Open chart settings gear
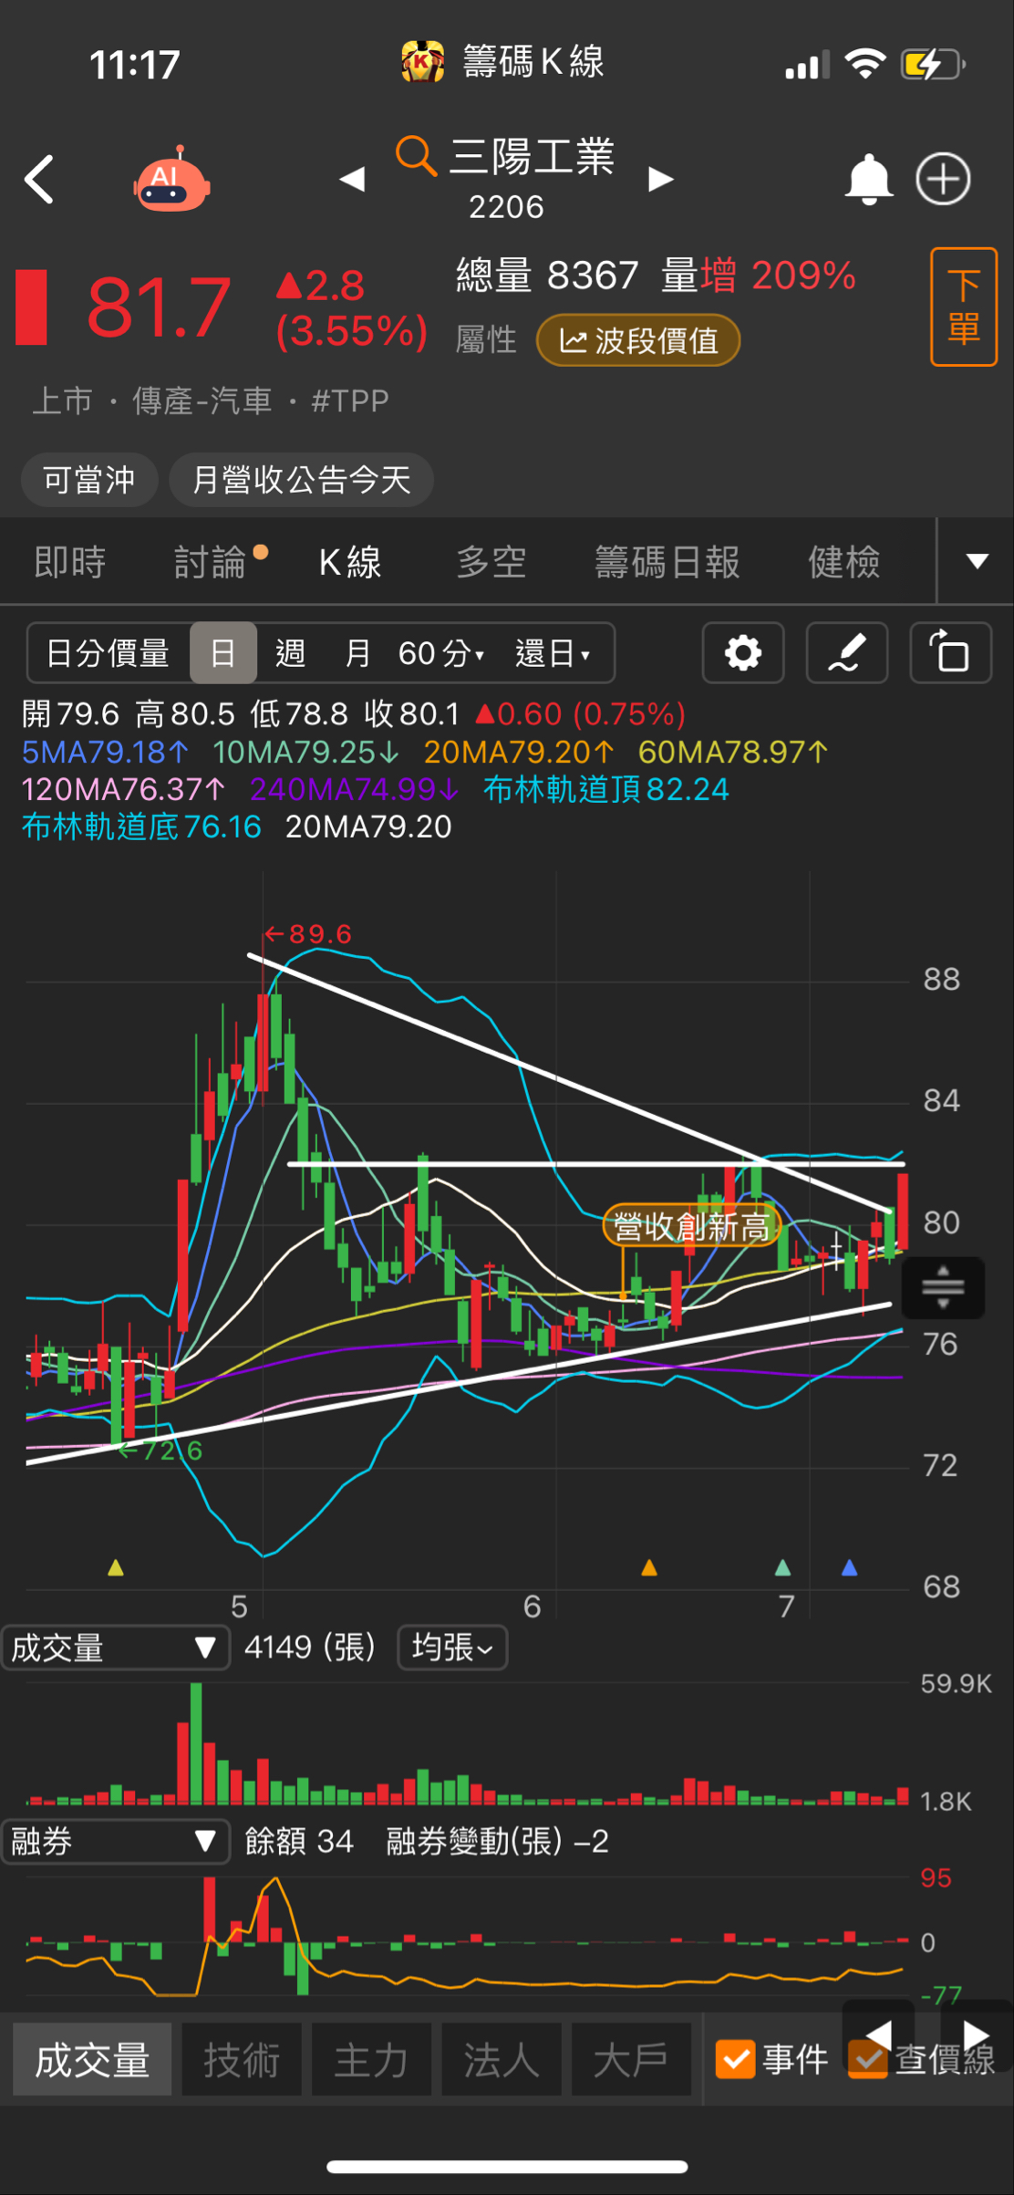Image resolution: width=1014 pixels, height=2195 pixels. click(743, 653)
